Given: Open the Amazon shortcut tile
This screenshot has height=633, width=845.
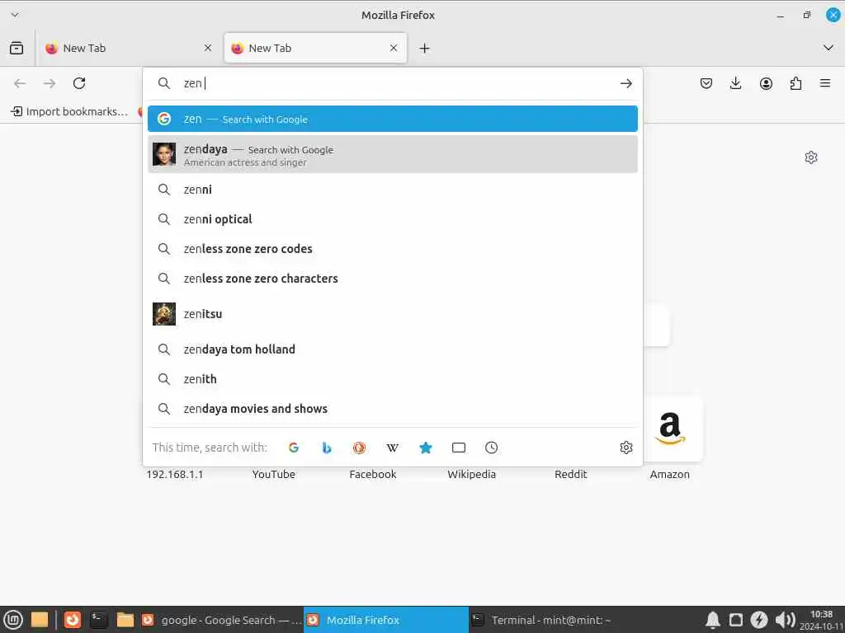Looking at the screenshot, I should (670, 429).
